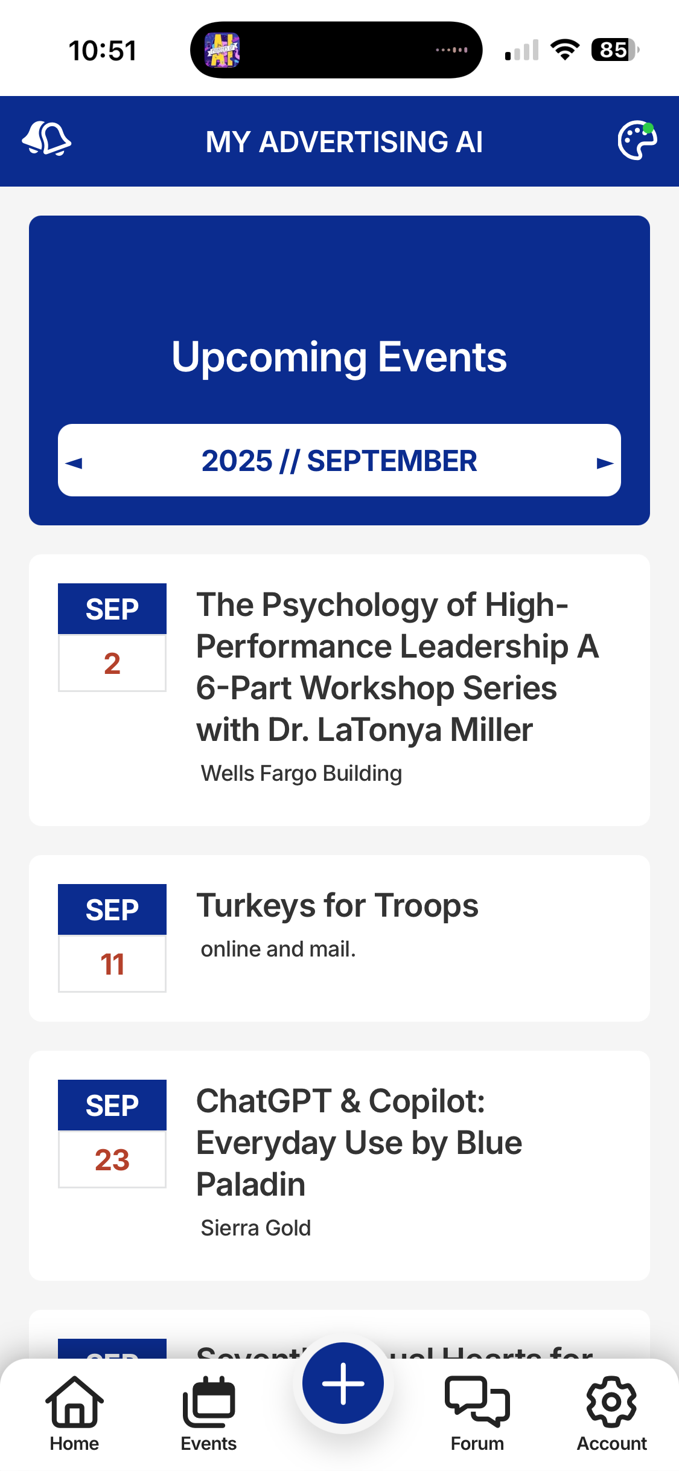
Task: Open Psychology of High-Performance Leadership event
Action: (x=397, y=667)
